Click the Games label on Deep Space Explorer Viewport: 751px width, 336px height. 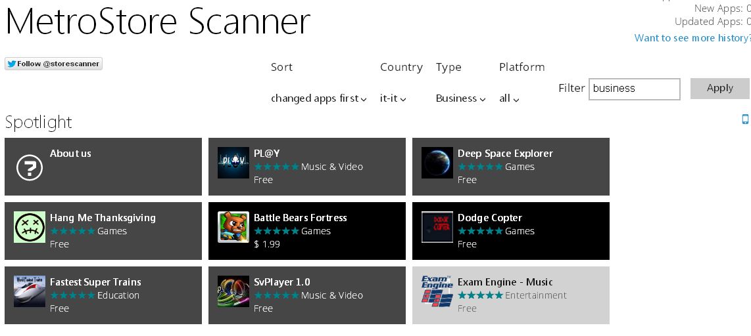[520, 167]
